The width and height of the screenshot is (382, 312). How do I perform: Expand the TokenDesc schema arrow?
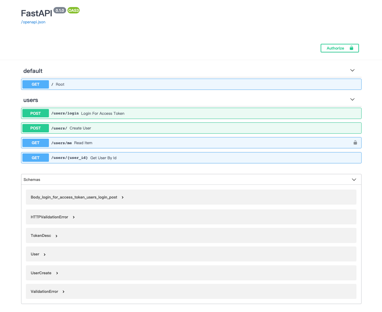pyautogui.click(x=56, y=236)
